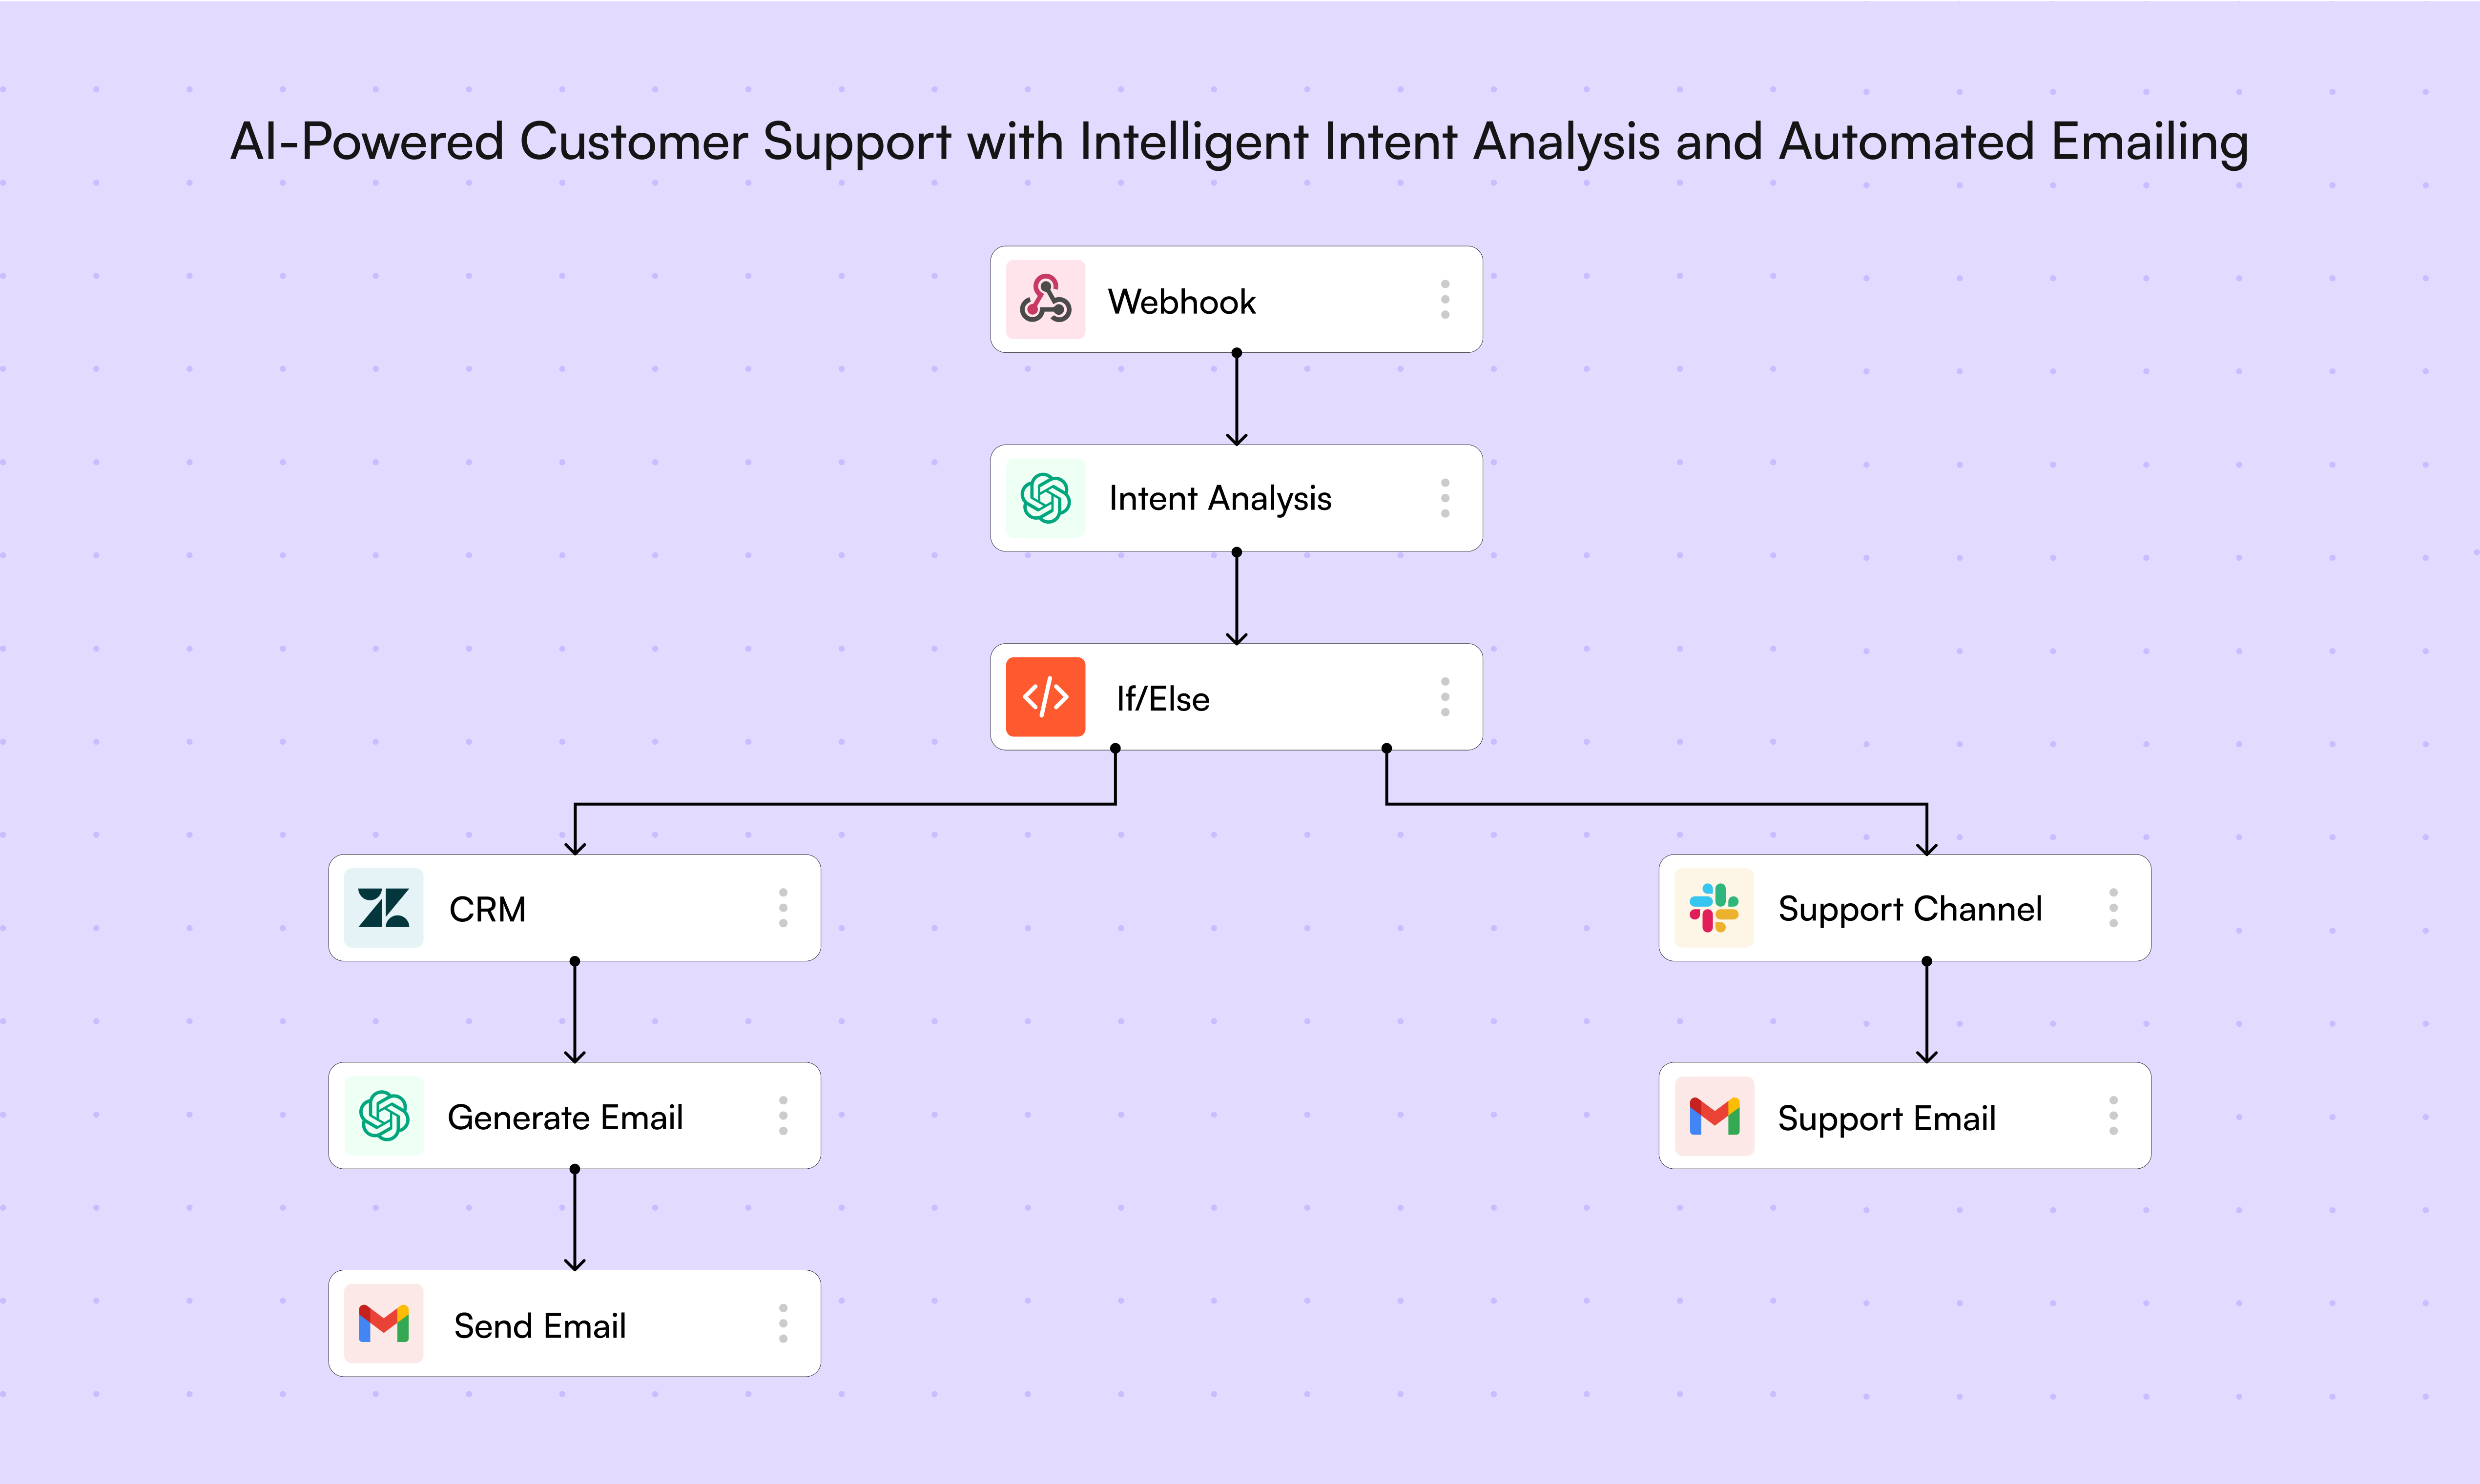The width and height of the screenshot is (2480, 1484).
Task: Open the Webhook node options menu
Action: click(1445, 299)
